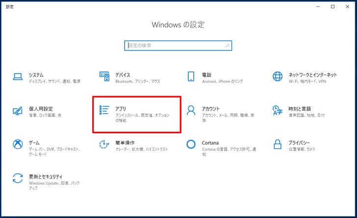357x218 pixels.
Task: Maximize the 設定 window
Action: (x=332, y=7)
